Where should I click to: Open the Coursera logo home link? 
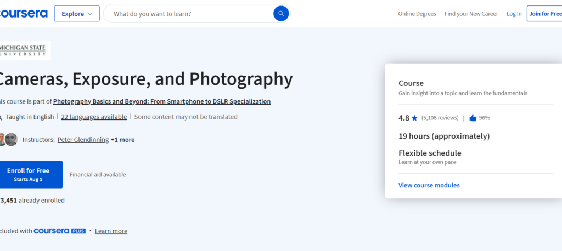click(24, 14)
